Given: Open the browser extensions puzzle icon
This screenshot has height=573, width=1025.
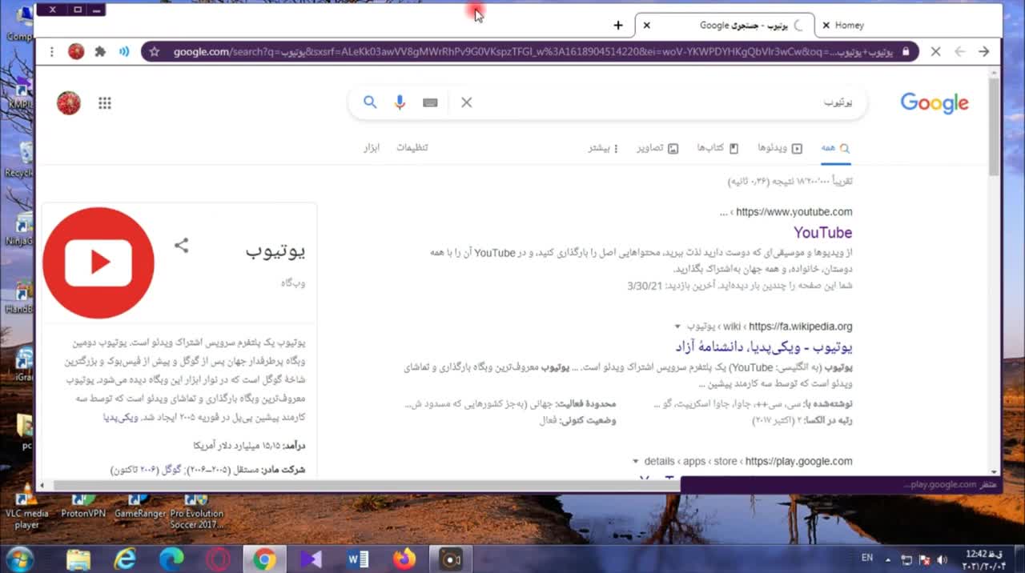Looking at the screenshot, I should 100,51.
